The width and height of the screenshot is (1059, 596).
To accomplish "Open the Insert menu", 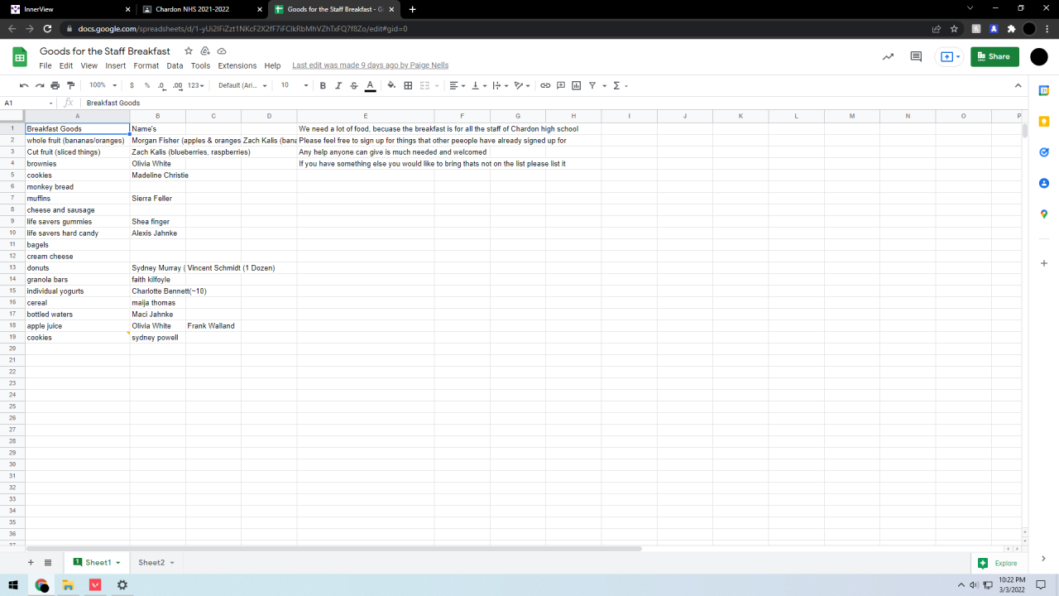I will [116, 65].
